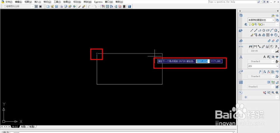The width and height of the screenshot is (280, 133).
Task: Click the Spell check ABC icon
Action: pos(277,57)
